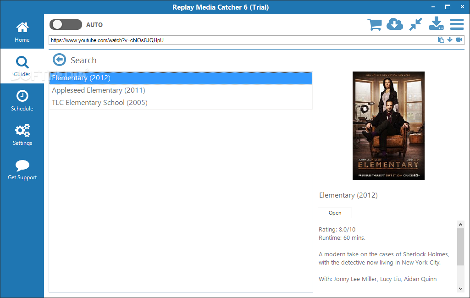470x298 pixels.
Task: Select Appleseed Elementary (2011) result
Action: pyautogui.click(x=181, y=90)
